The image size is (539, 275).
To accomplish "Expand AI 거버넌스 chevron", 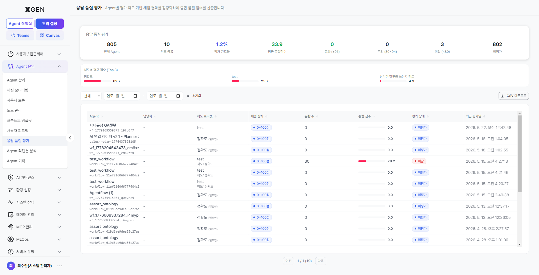I will (x=59, y=178).
